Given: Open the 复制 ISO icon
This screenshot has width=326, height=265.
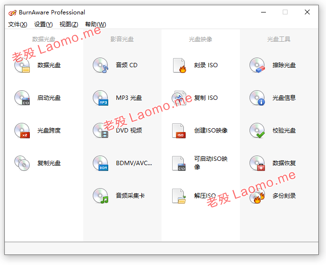Looking at the screenshot, I should pyautogui.click(x=179, y=98).
